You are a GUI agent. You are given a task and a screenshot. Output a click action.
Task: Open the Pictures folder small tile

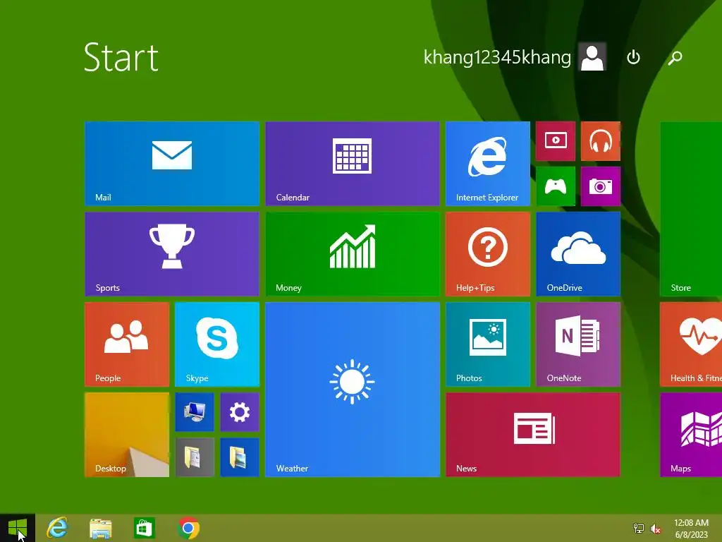click(x=240, y=457)
